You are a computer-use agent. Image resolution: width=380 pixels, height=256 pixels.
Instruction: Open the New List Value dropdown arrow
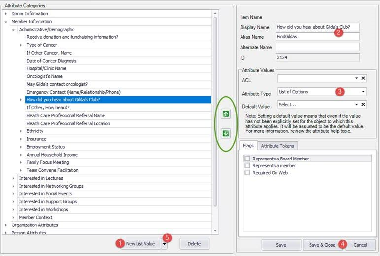[x=164, y=244]
